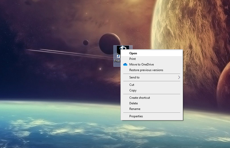
Task: Choose Open from the context menu
Action: (133, 53)
